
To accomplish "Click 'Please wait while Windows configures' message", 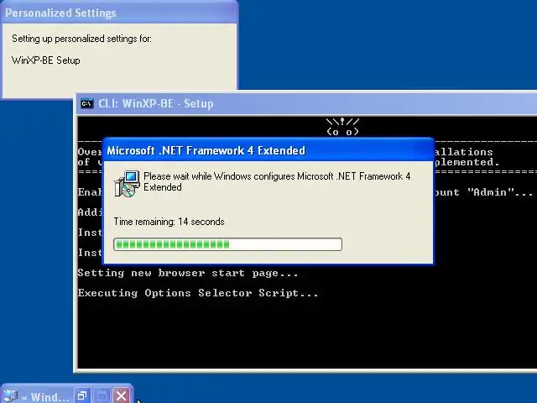I will pyautogui.click(x=277, y=181).
